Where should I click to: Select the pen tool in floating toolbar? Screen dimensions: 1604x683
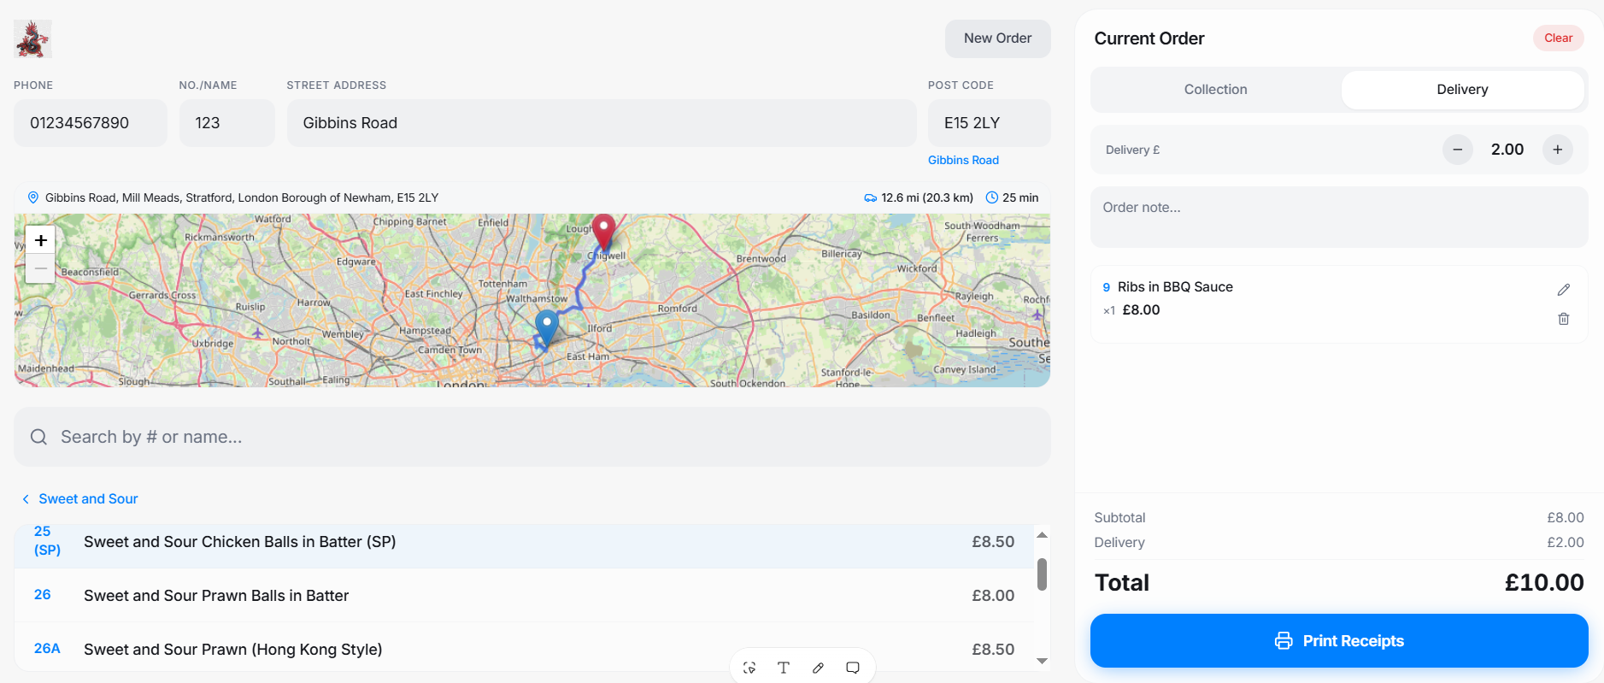tap(818, 668)
